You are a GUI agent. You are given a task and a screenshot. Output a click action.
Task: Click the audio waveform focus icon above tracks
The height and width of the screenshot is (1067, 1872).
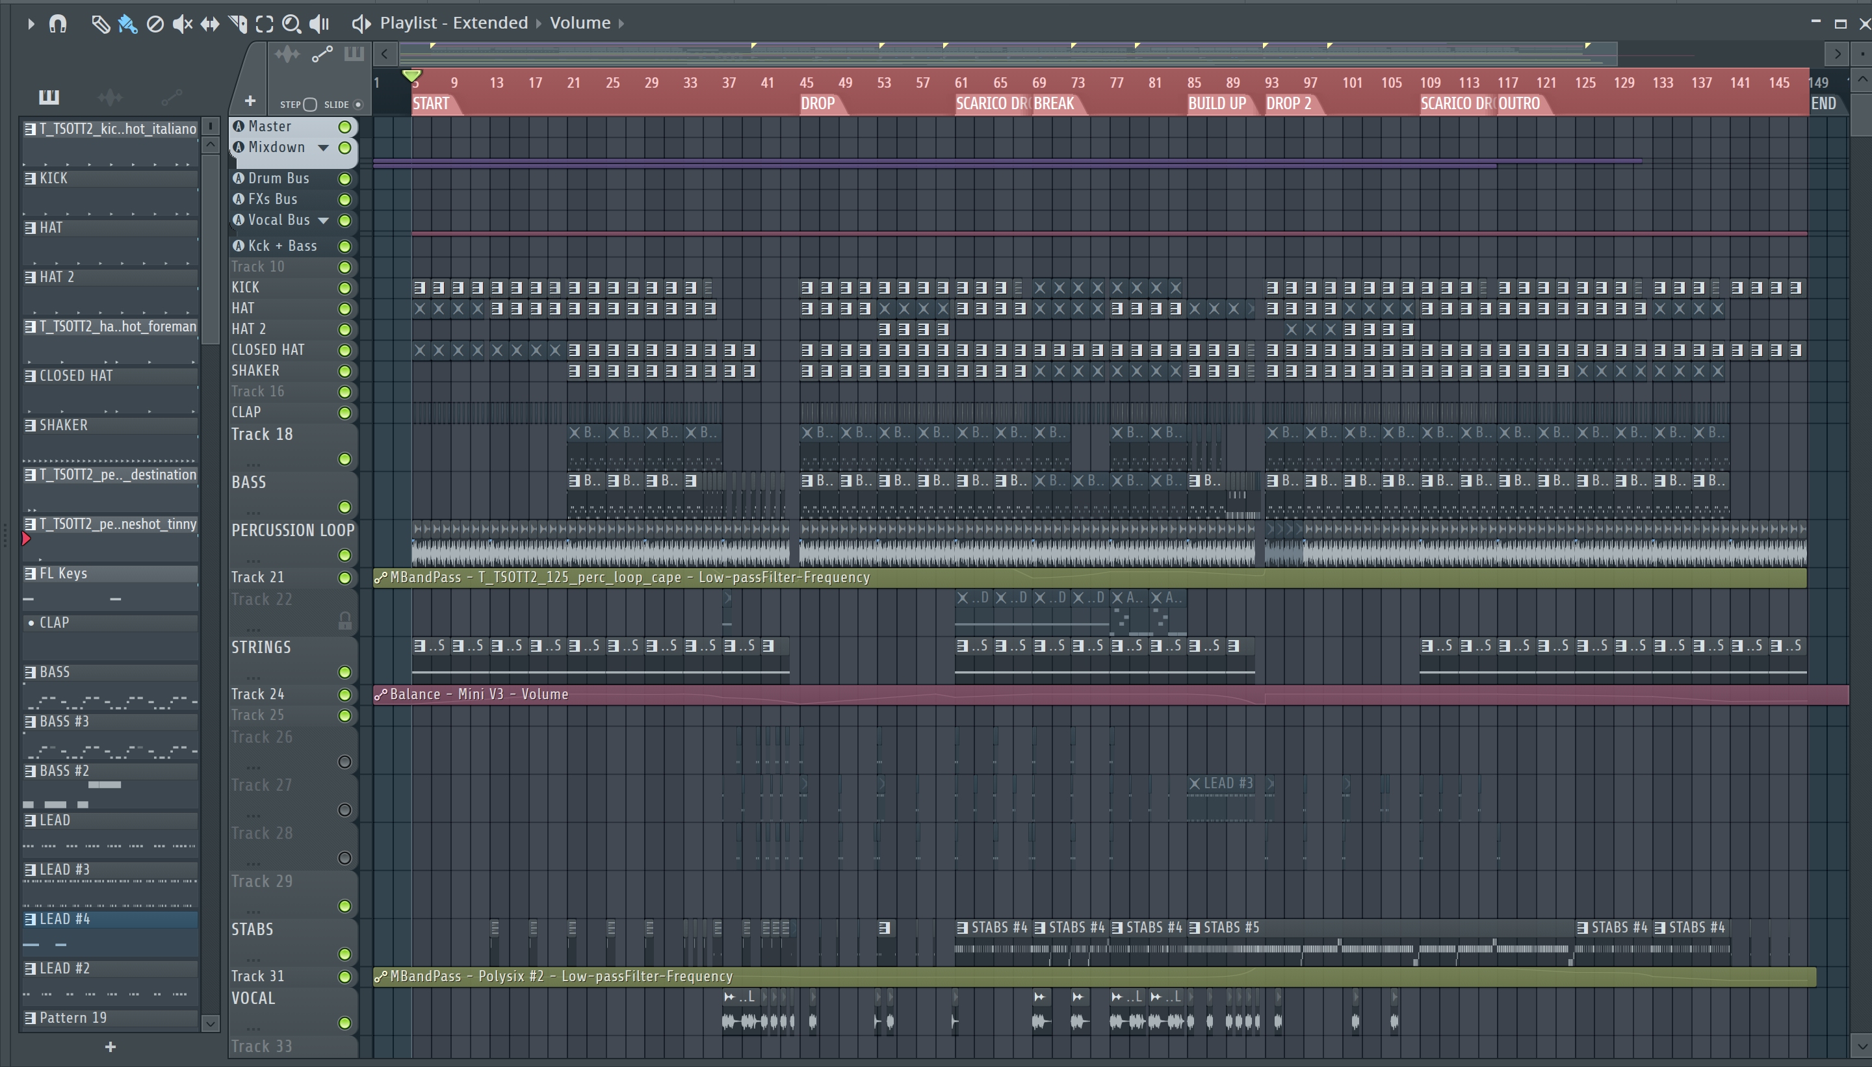click(287, 53)
